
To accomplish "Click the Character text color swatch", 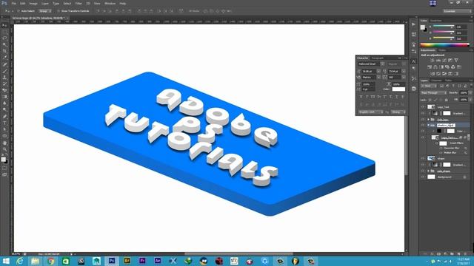I will (398, 89).
